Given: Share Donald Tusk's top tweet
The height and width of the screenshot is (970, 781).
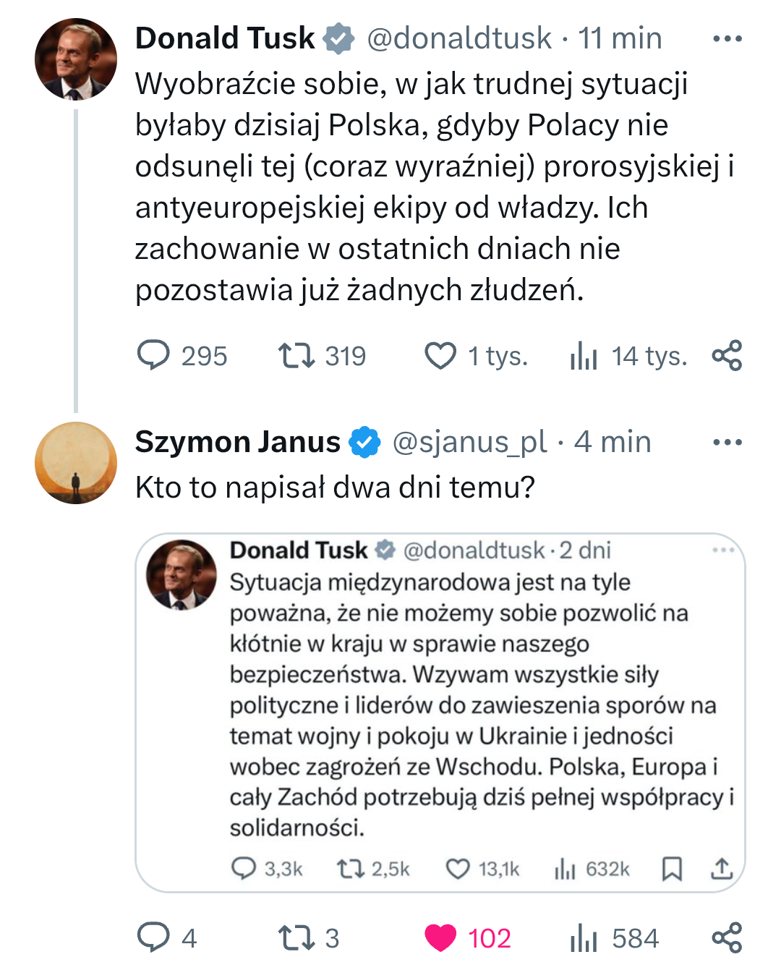Looking at the screenshot, I should [x=727, y=355].
